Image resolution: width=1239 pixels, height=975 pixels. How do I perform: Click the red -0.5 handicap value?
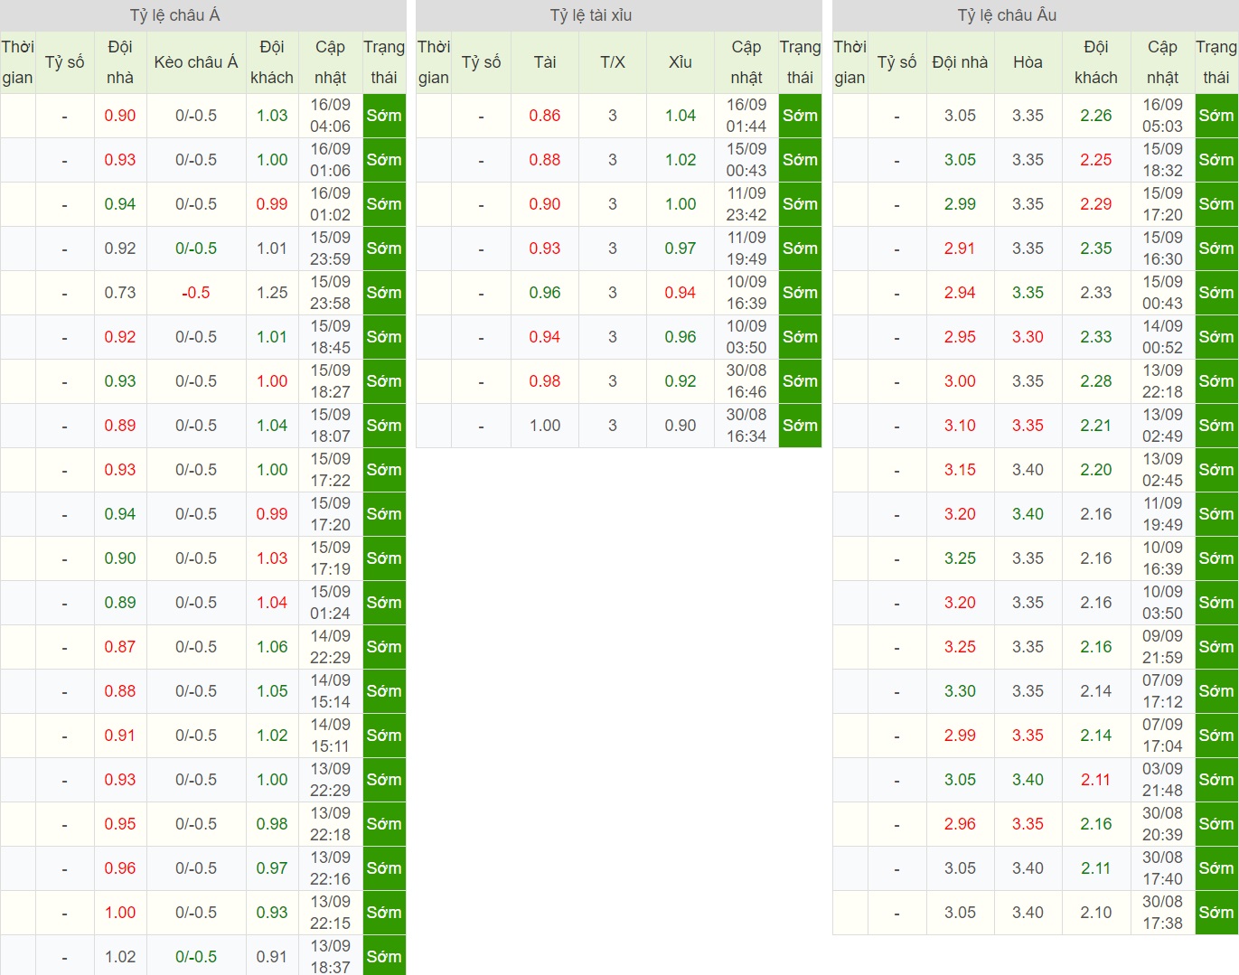[196, 293]
